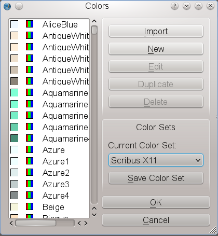The image size is (218, 236).
Task: Open the window Help question mark button
Action: [174, 6]
